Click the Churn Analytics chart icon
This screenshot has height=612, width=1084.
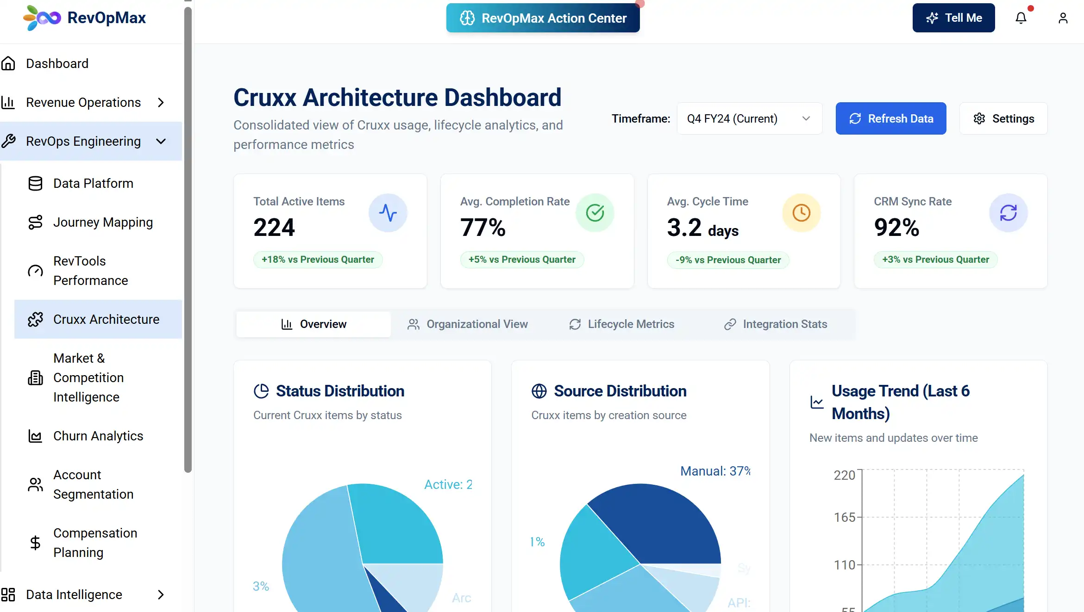pyautogui.click(x=35, y=436)
